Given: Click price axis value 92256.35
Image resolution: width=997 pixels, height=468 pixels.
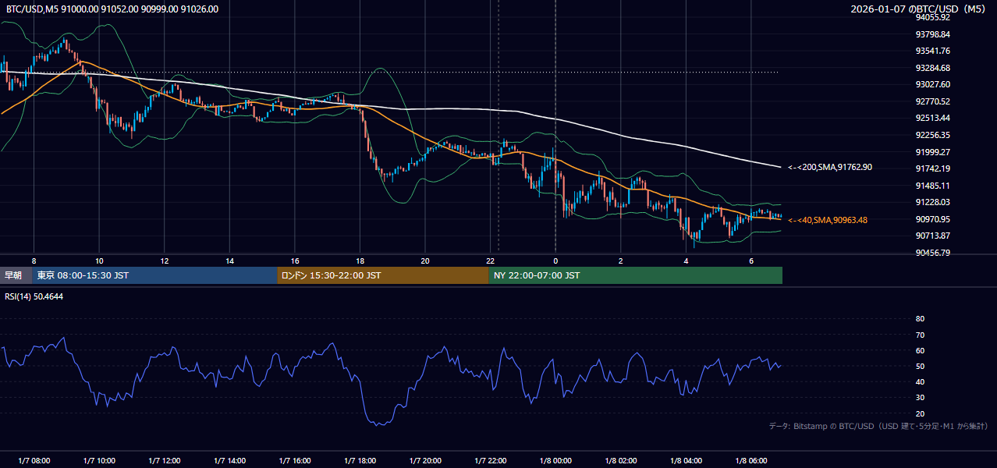Looking at the screenshot, I should point(932,135).
